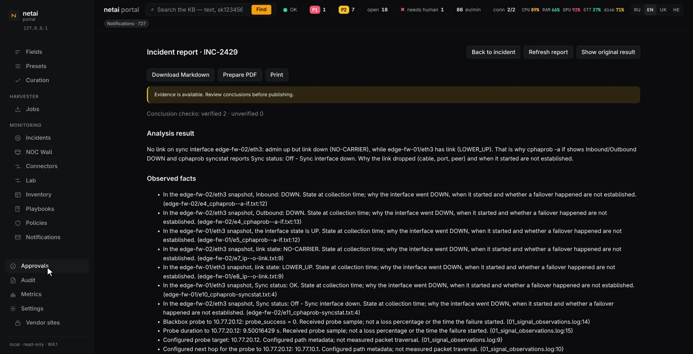Click the Presets list icon

coord(18,66)
